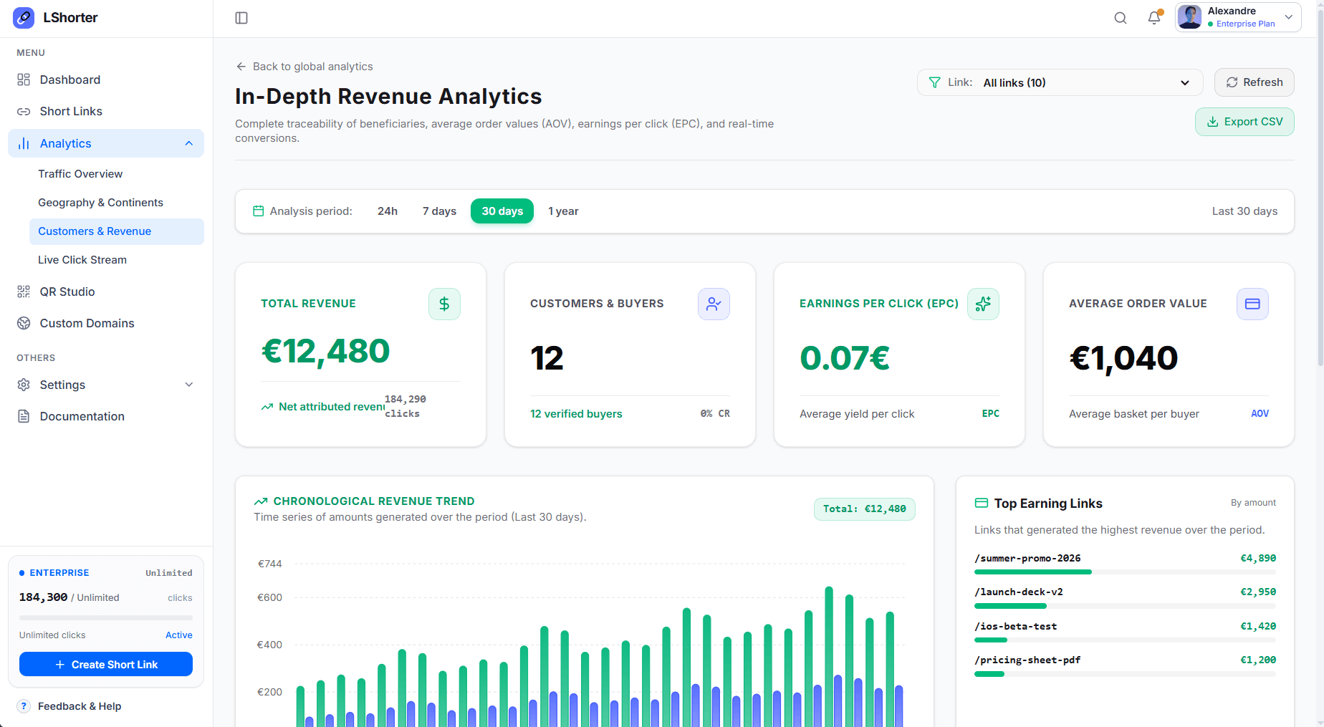Click the Settings gear icon
This screenshot has height=727, width=1324.
(24, 385)
